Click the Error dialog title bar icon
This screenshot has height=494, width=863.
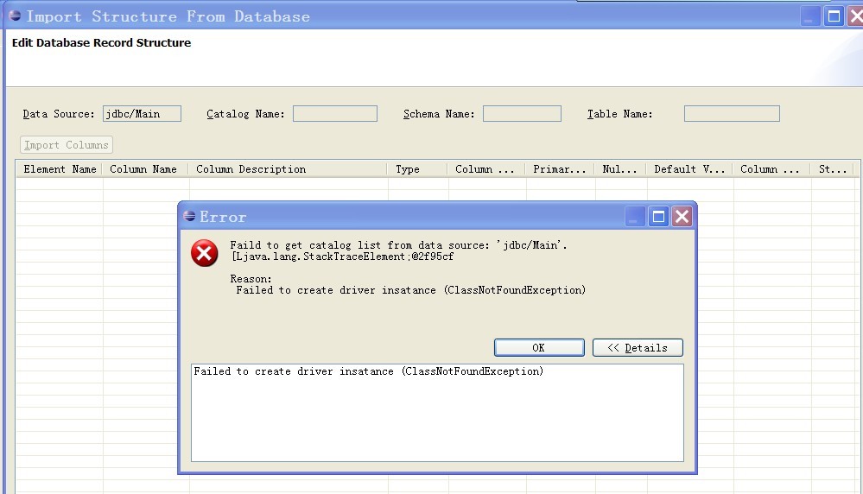pyautogui.click(x=189, y=217)
